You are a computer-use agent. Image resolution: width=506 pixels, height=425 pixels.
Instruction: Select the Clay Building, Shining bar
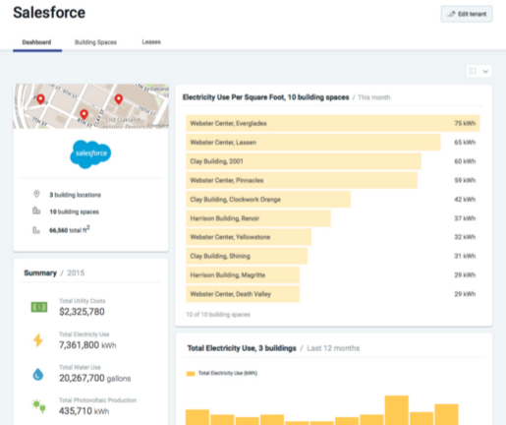tap(247, 256)
